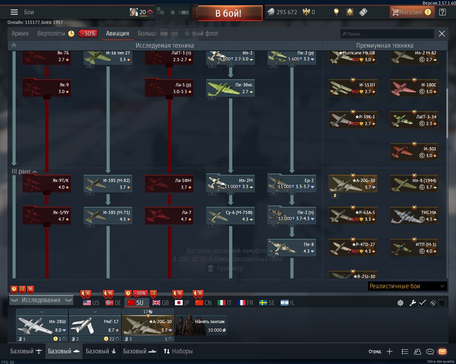
Task: Click the clock badge on Вертолёты tab
Action: (71, 33)
